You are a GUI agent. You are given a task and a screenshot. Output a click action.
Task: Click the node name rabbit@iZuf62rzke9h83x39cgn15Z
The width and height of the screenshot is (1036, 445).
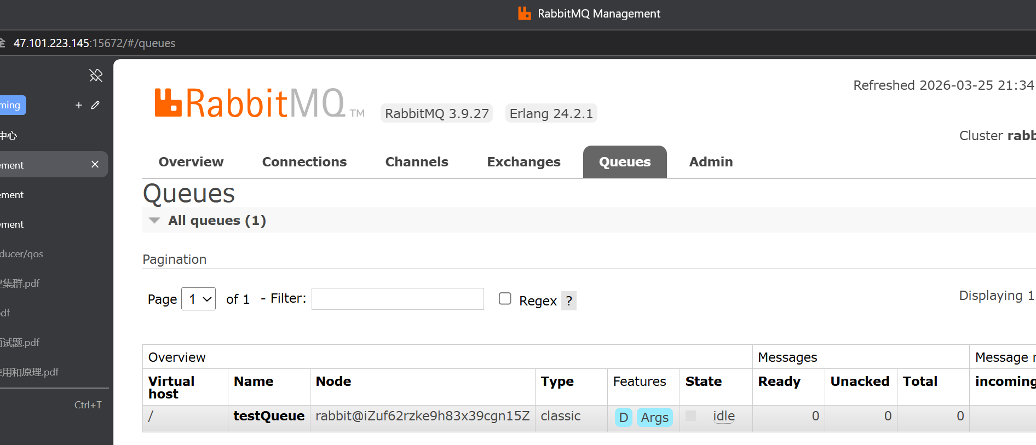422,416
